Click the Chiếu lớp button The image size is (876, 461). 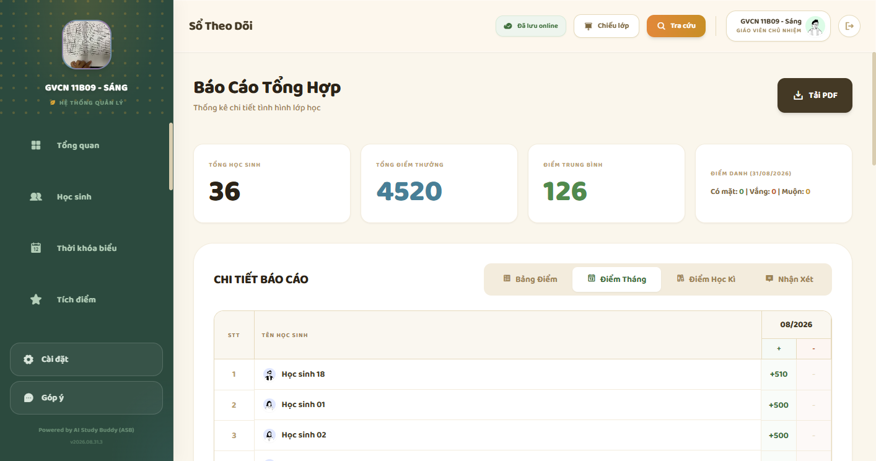pos(606,26)
